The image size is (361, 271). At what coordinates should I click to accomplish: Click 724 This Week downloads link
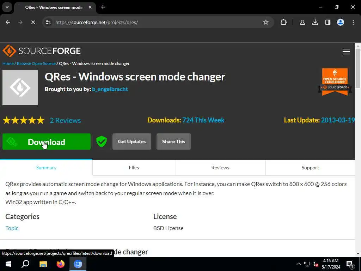[203, 120]
